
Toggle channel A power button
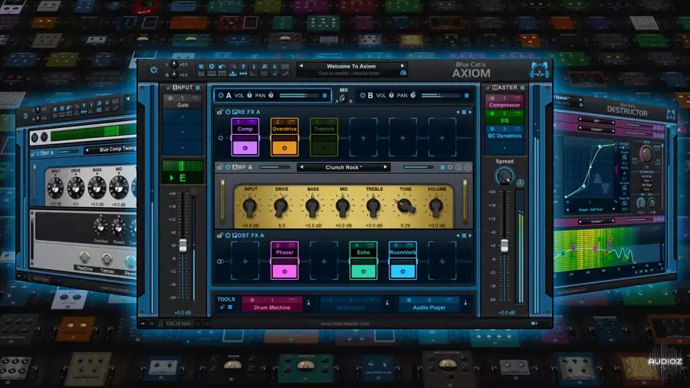pos(221,95)
